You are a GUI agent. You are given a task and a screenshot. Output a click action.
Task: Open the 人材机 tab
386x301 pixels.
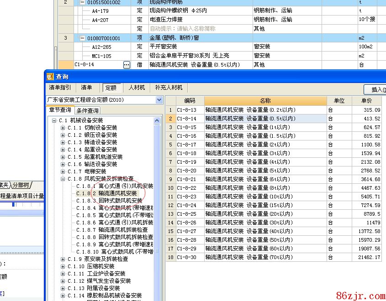click(x=137, y=88)
